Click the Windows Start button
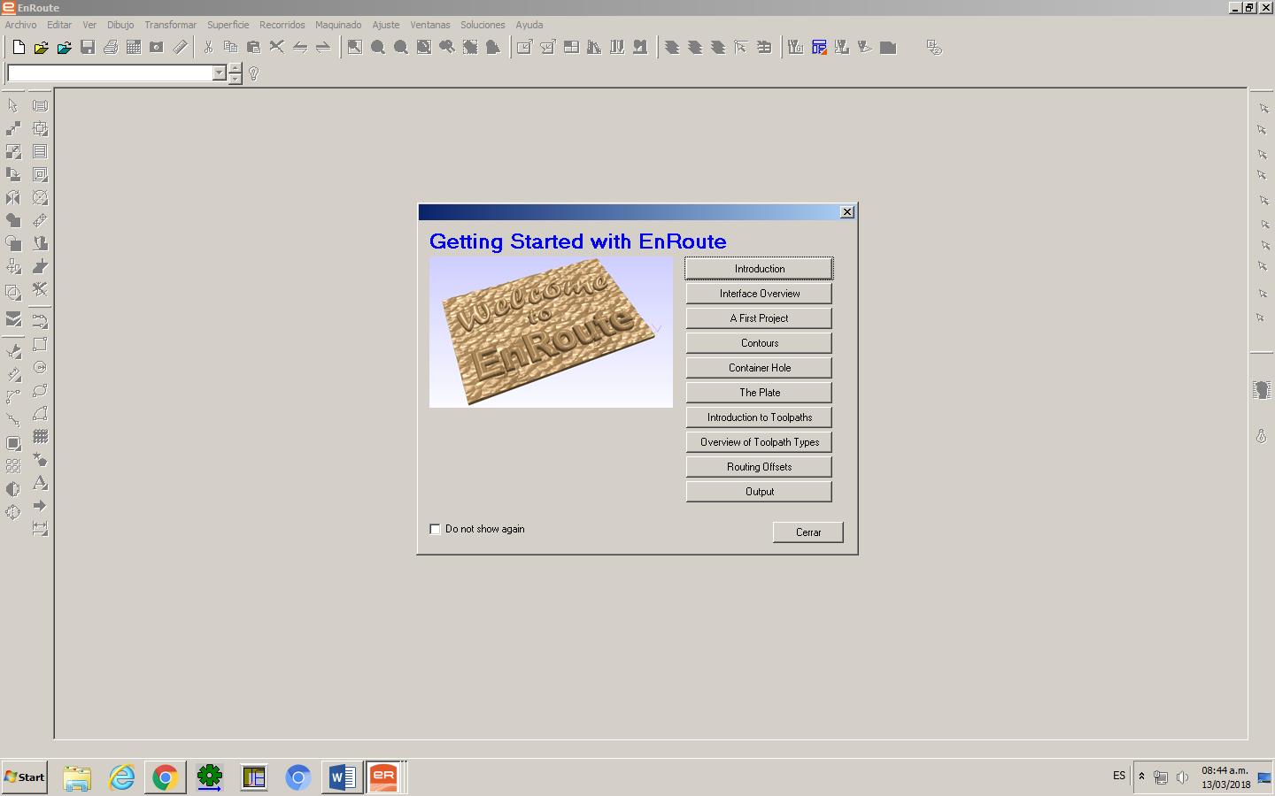The height and width of the screenshot is (796, 1275). (x=25, y=777)
